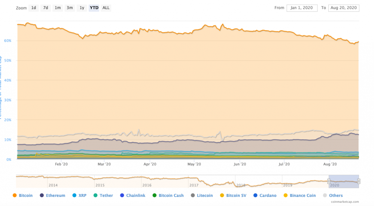The image size is (374, 206).
Task: Click the highlighted 2020 navigator window
Action: tap(344, 181)
